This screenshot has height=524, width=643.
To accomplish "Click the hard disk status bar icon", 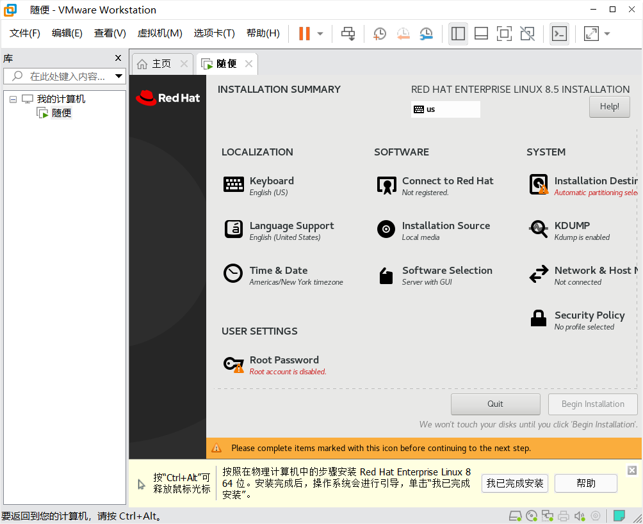I will 515,516.
